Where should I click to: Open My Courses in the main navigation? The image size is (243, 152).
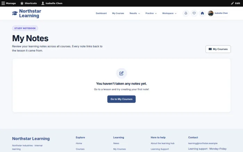118,13
